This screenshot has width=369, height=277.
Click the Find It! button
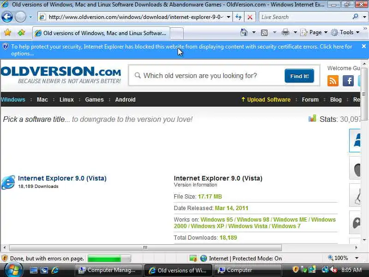click(299, 76)
